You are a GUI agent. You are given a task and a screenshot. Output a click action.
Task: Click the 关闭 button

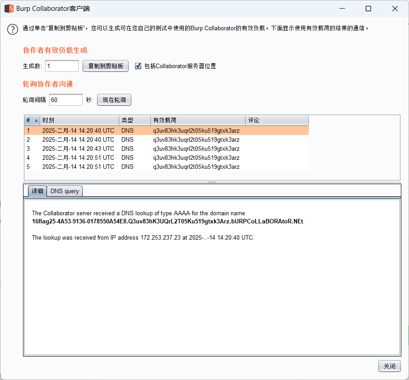pyautogui.click(x=389, y=366)
